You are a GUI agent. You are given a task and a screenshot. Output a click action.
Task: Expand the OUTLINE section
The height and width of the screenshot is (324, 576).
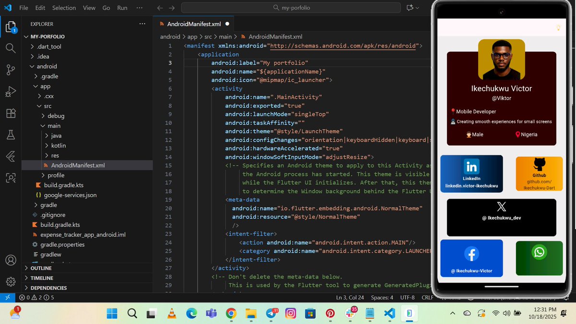[87, 268]
